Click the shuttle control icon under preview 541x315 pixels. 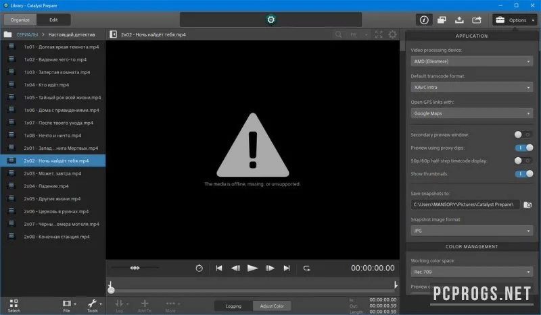135,268
